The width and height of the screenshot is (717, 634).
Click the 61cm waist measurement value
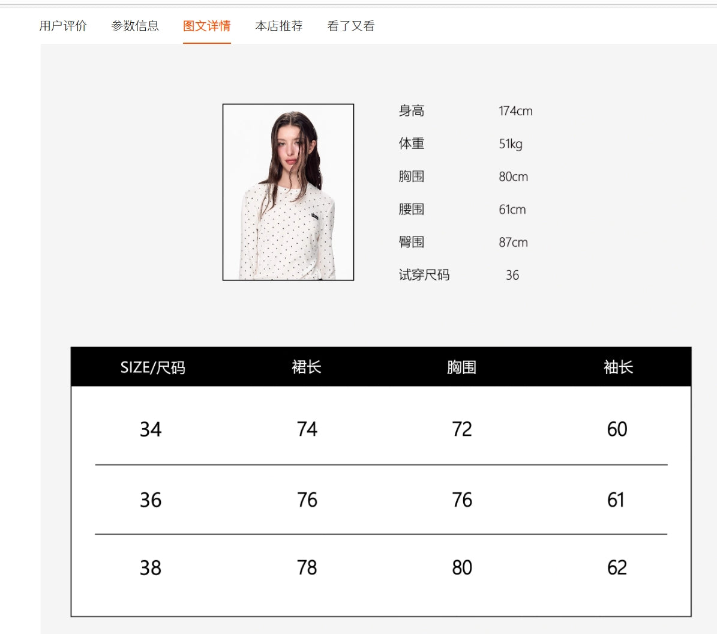point(512,210)
